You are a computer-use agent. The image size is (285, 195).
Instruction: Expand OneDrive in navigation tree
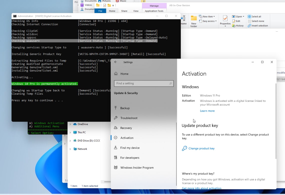coord(70,124)
